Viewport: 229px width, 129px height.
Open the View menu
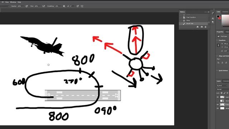7,2
